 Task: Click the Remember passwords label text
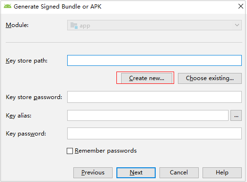tap(106, 151)
